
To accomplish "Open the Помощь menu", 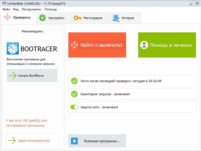I will pyautogui.click(x=51, y=9).
